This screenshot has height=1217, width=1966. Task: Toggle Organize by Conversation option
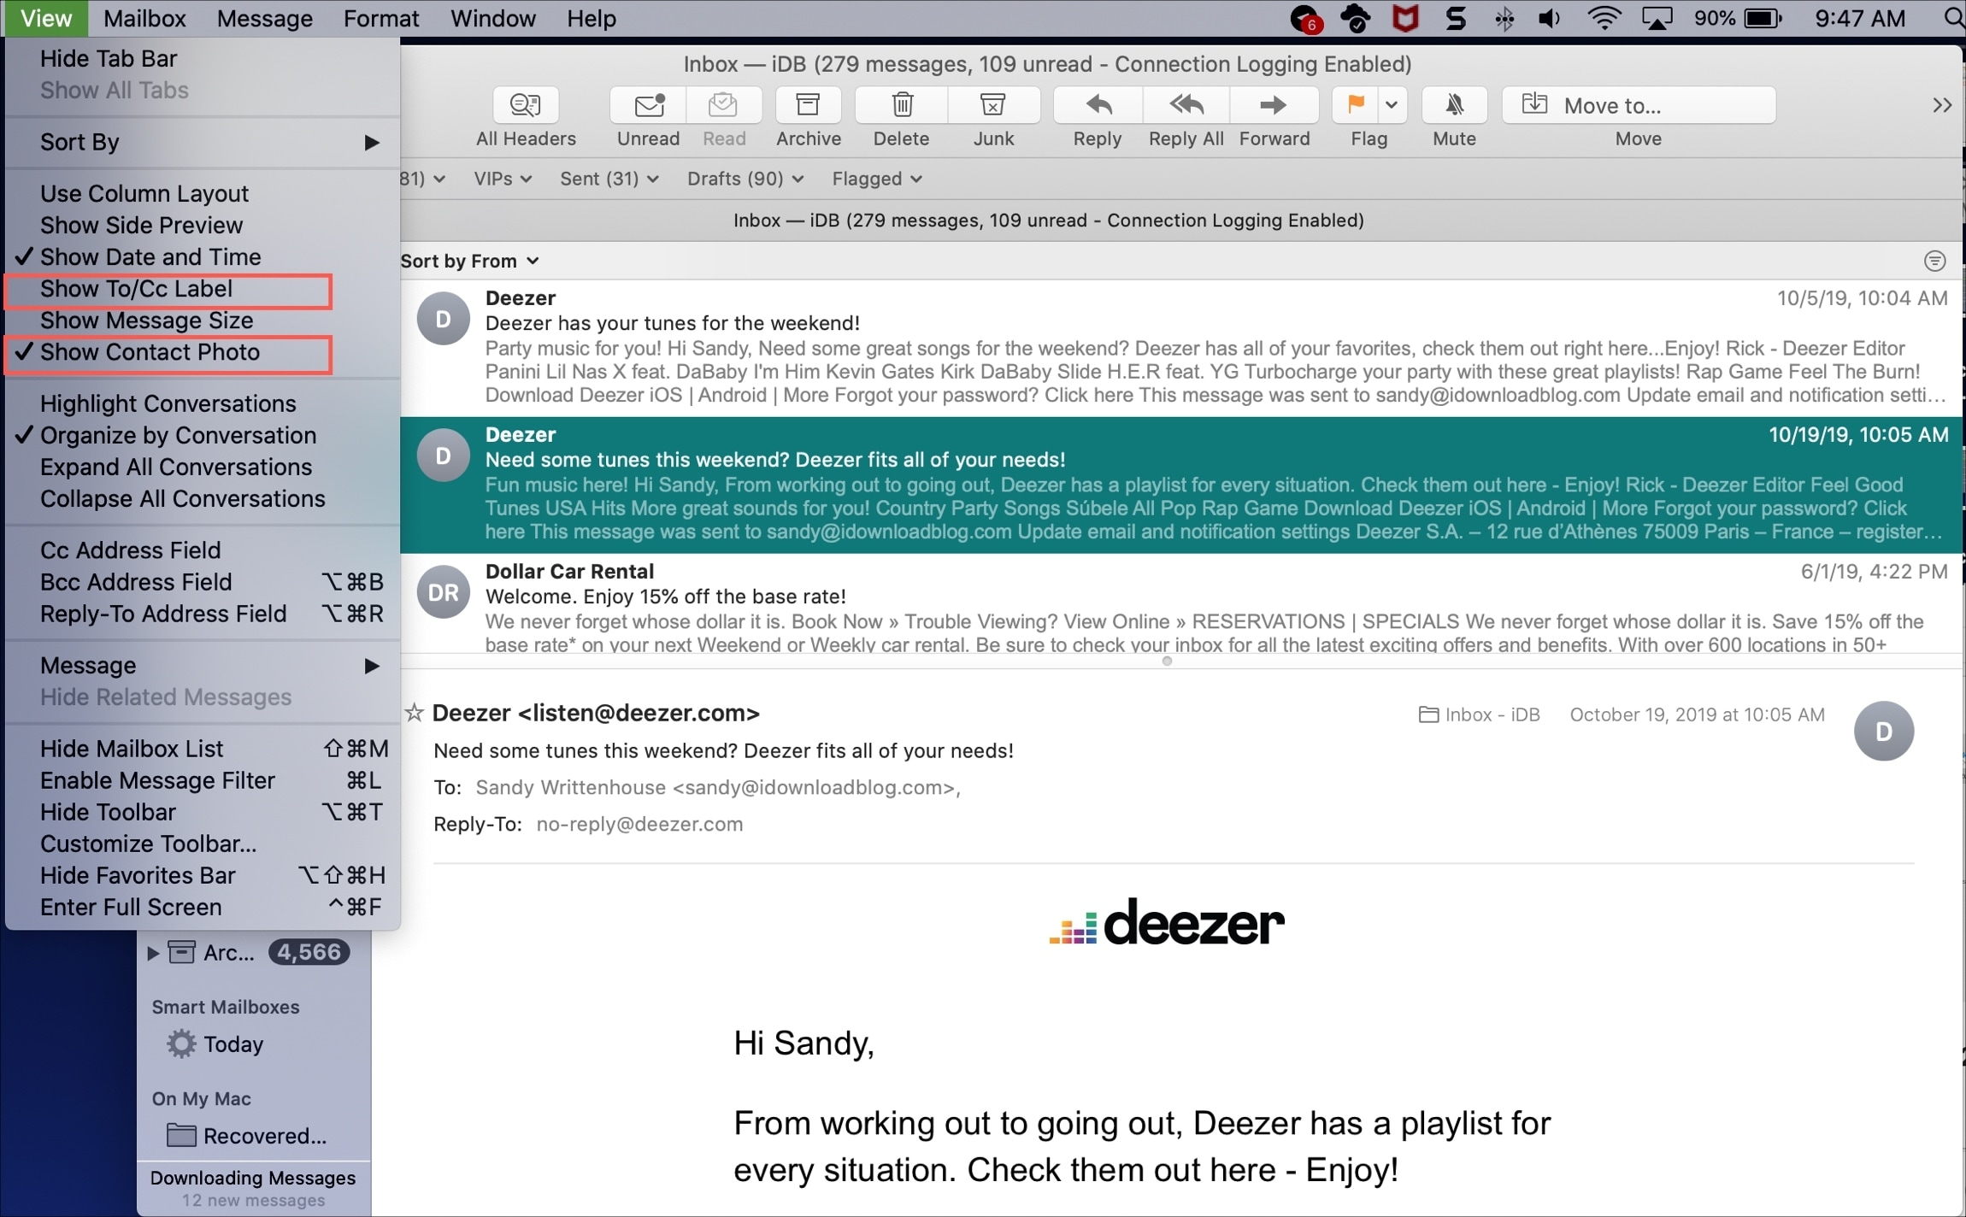coord(202,435)
